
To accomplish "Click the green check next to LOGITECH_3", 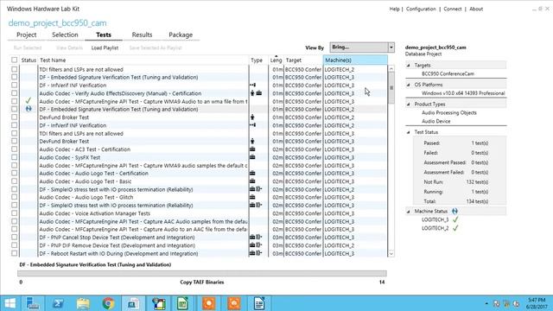I will (x=455, y=219).
